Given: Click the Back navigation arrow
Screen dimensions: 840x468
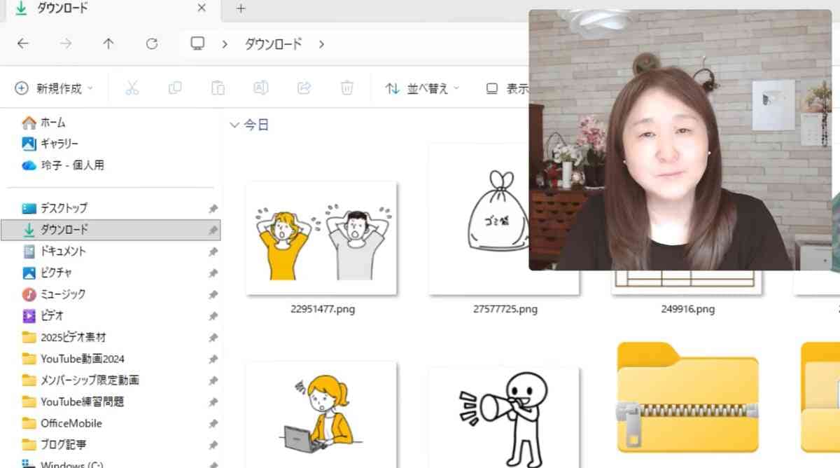Looking at the screenshot, I should pos(23,43).
